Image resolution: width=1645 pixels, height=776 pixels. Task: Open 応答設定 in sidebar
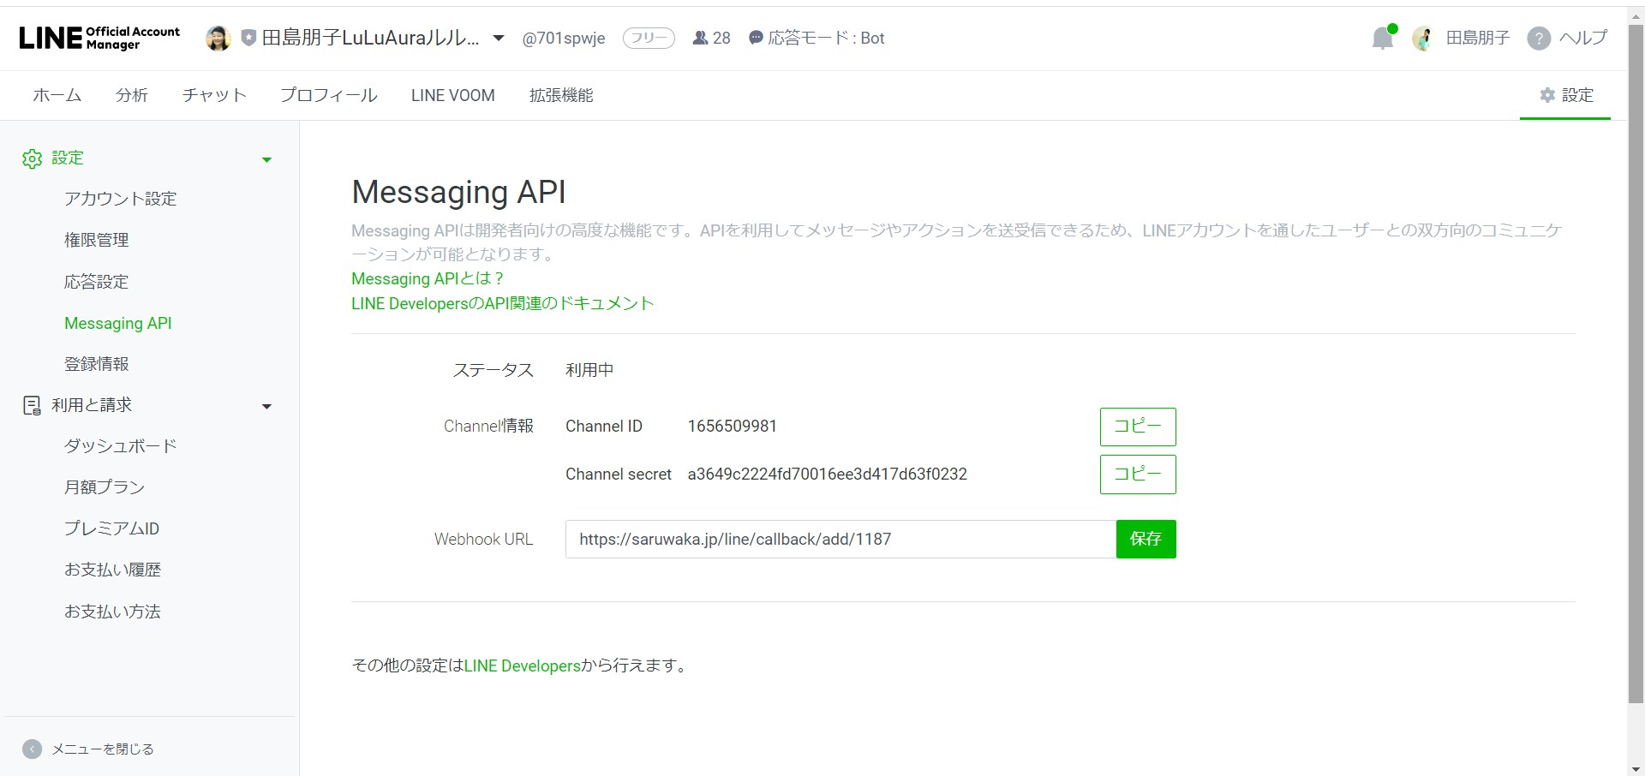(x=97, y=282)
